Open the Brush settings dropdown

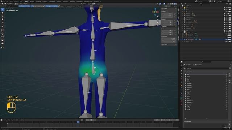click(x=63, y=6)
